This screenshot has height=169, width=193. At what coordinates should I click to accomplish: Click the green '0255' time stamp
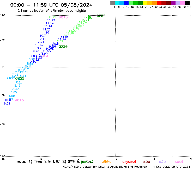coord(20,79)
